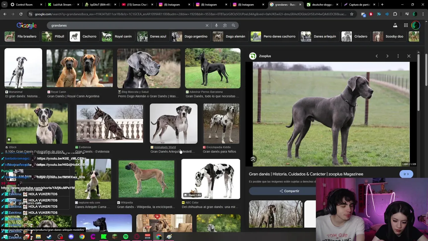Search by image with Google Lens

pyautogui.click(x=225, y=25)
